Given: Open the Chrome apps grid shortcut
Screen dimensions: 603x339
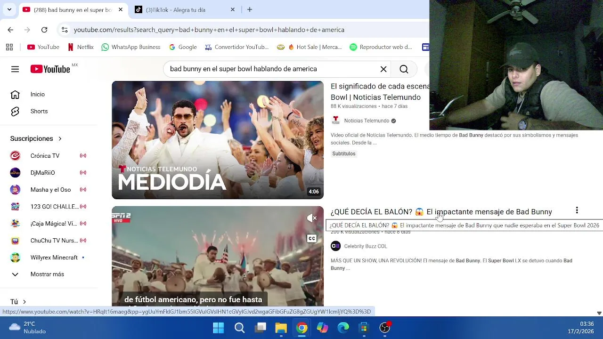Looking at the screenshot, I should click(x=9, y=47).
